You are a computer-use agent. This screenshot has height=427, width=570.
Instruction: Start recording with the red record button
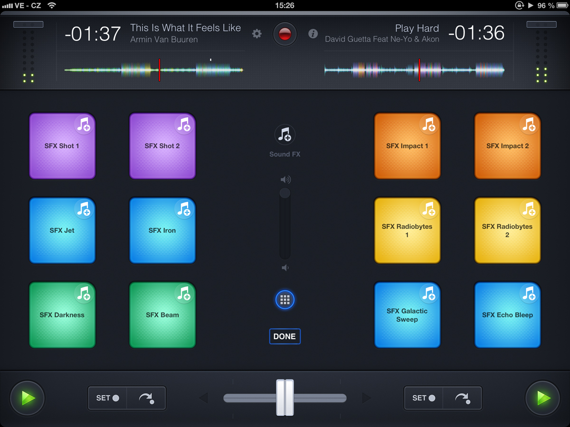click(x=285, y=34)
